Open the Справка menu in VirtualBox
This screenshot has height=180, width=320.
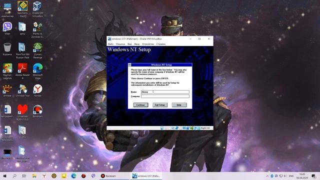pyautogui.click(x=161, y=44)
